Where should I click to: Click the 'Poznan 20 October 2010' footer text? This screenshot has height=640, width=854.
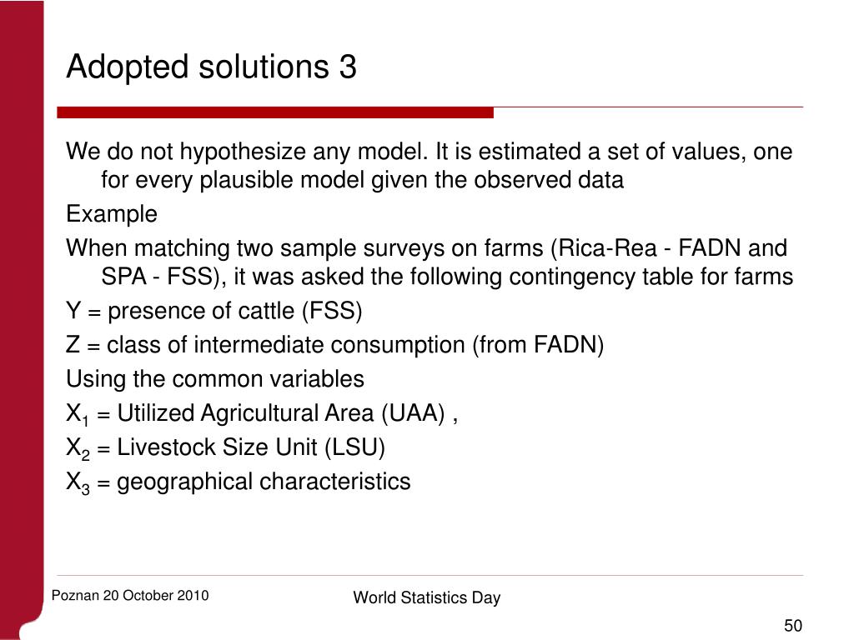(130, 595)
